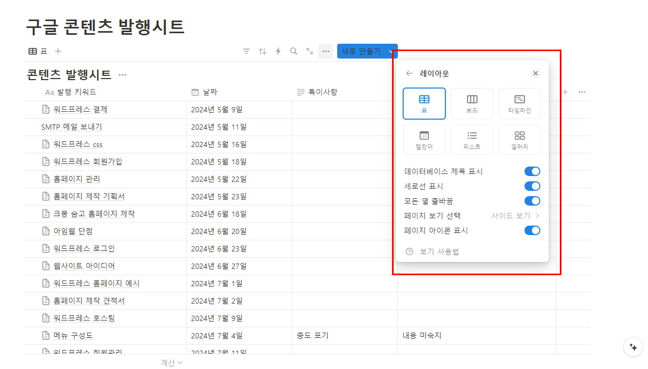
Task: Turn off 모든 열 줄바꿈
Action: coord(532,201)
